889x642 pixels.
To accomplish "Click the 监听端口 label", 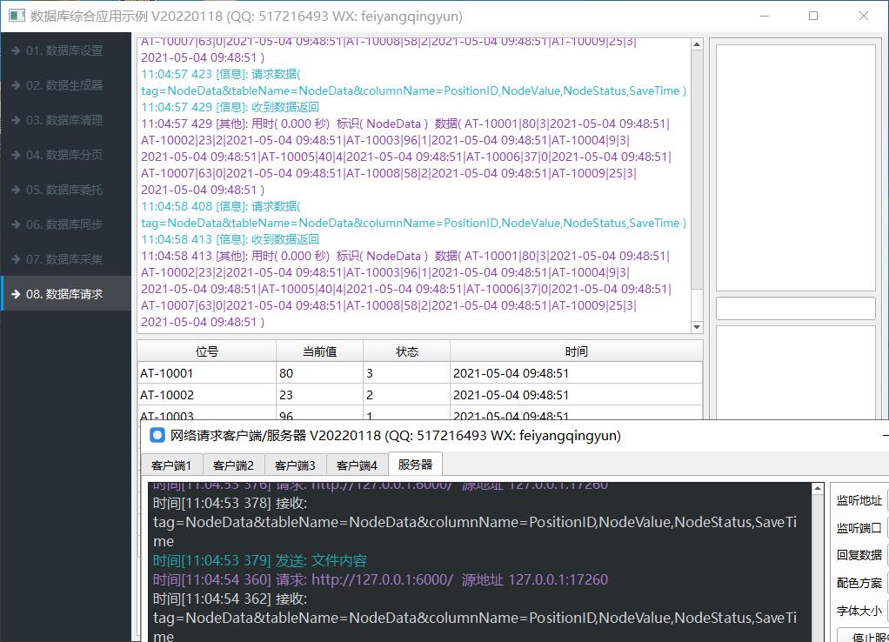I will coord(859,528).
